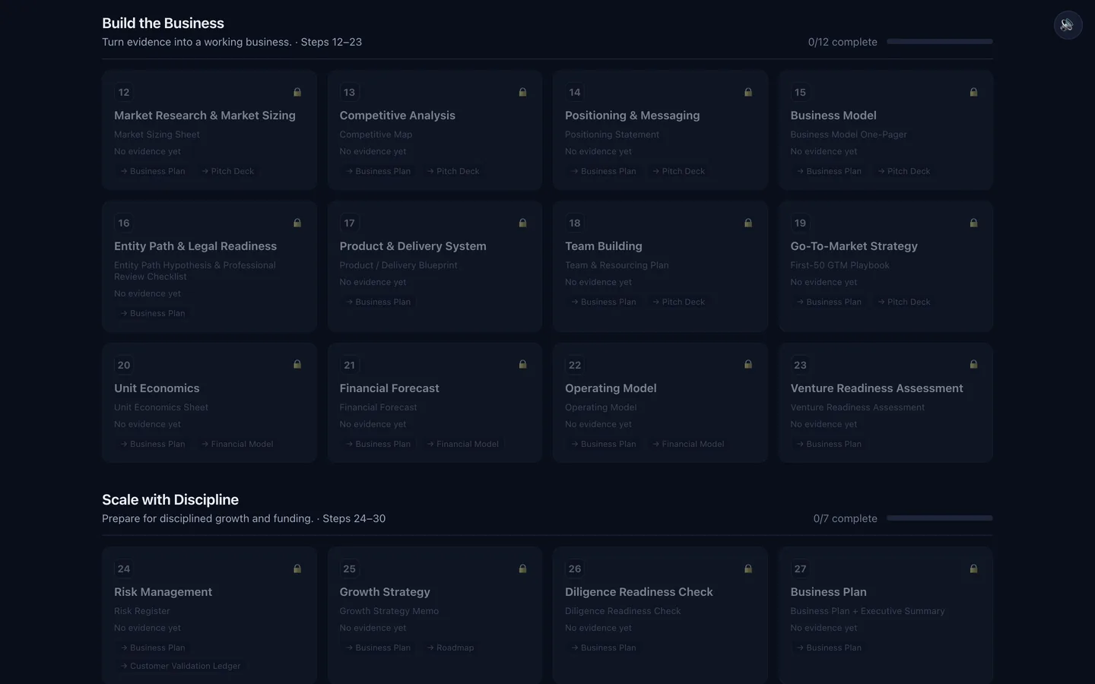Click the Build the Business progress bar
Screen dimensions: 1095x684
coord(940,42)
